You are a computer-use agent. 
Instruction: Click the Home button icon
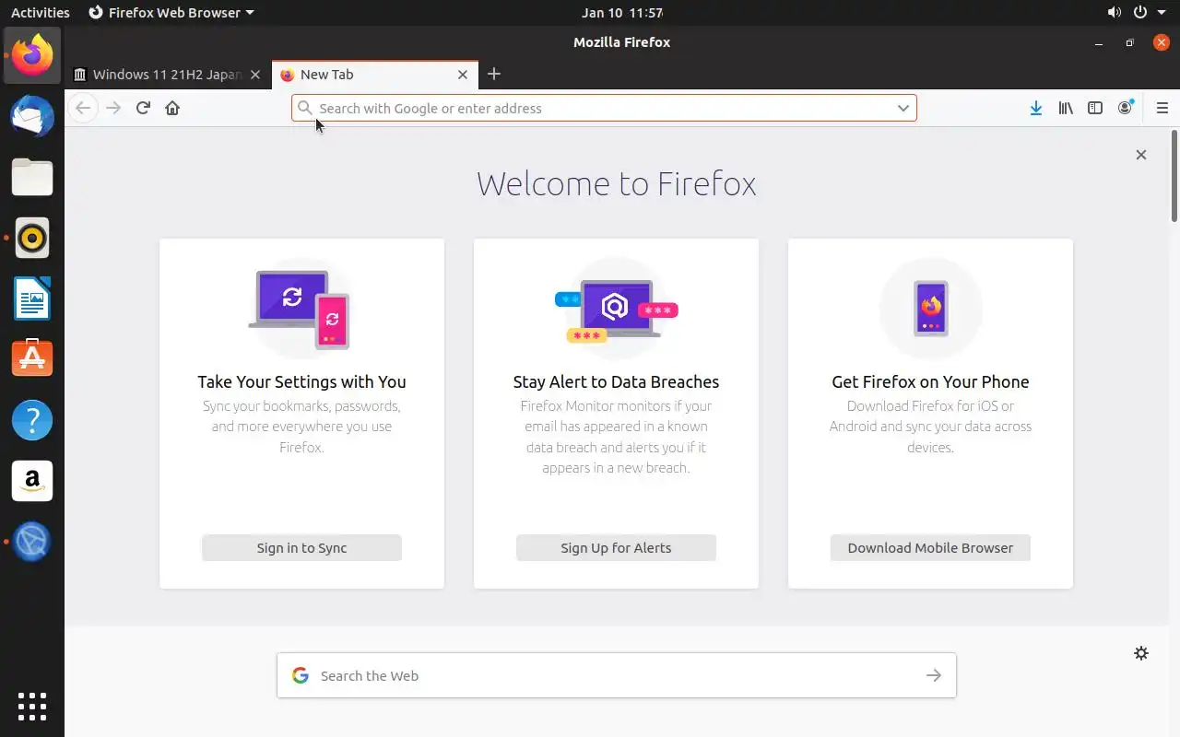pyautogui.click(x=172, y=108)
